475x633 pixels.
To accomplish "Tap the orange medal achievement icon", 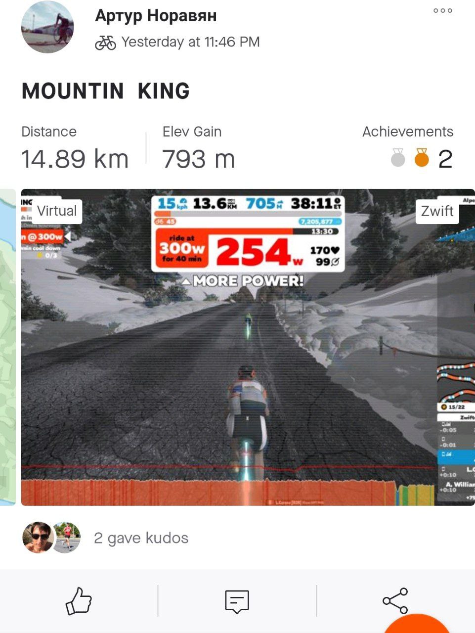I will click(422, 158).
